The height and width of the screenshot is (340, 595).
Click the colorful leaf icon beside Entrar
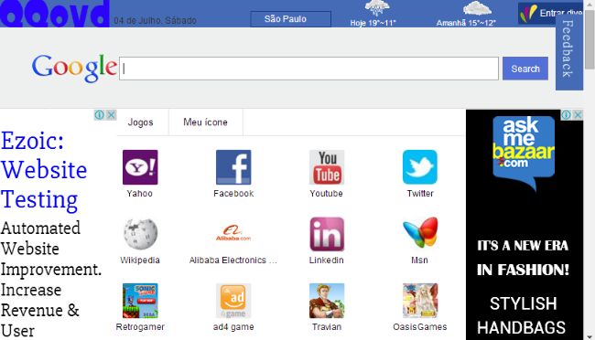(528, 14)
